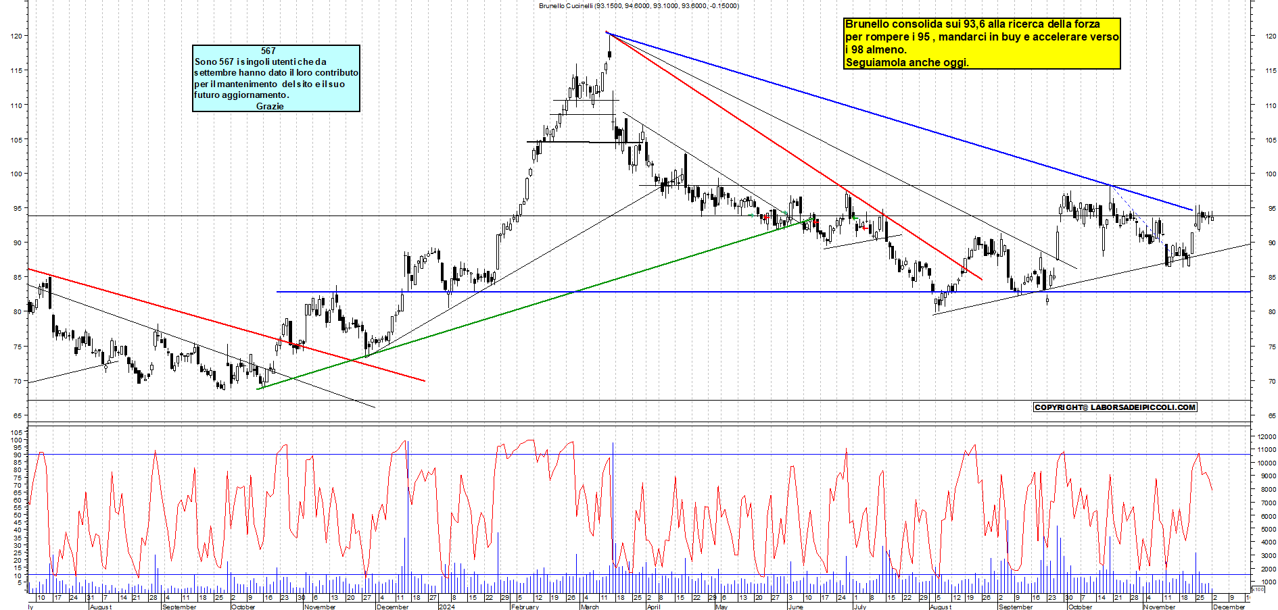
Task: Click 'COPYRIGHT@ LABORSADEIPICCOLI.COM' label
Action: click(1115, 407)
